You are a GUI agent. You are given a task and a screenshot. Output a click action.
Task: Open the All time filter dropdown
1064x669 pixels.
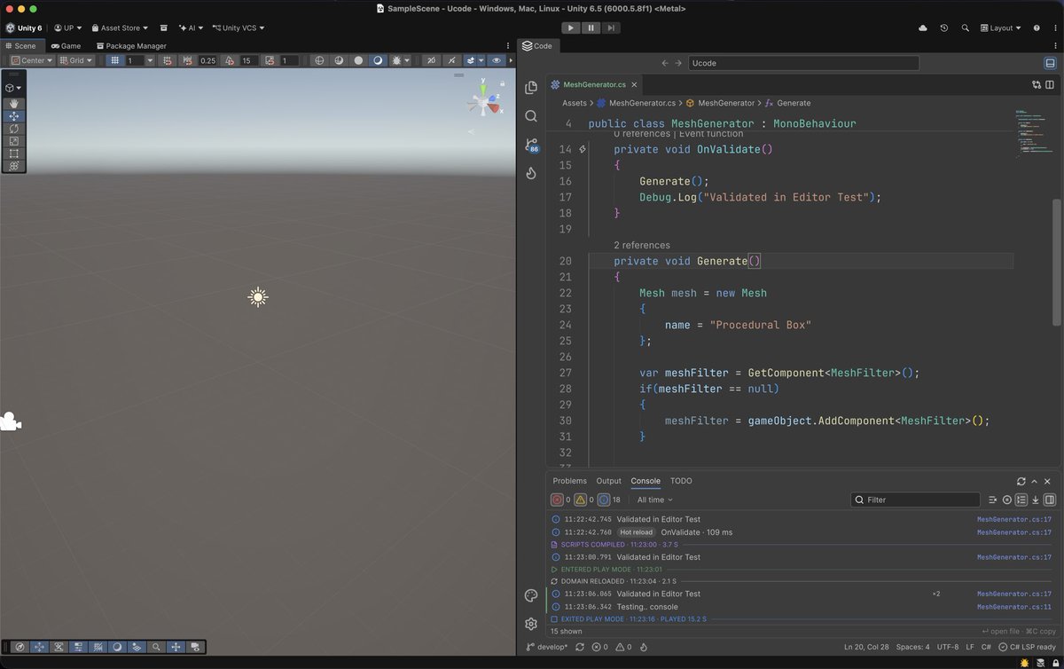coord(655,500)
